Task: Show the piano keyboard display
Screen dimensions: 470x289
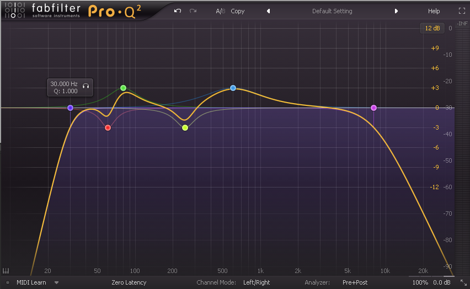Action: click(x=6, y=271)
